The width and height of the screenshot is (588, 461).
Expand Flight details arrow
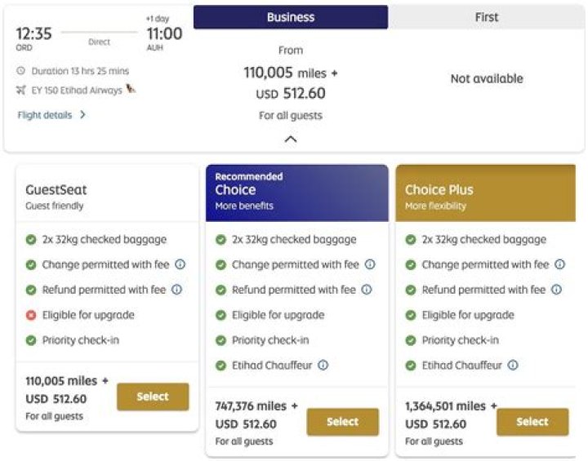pyautogui.click(x=82, y=115)
